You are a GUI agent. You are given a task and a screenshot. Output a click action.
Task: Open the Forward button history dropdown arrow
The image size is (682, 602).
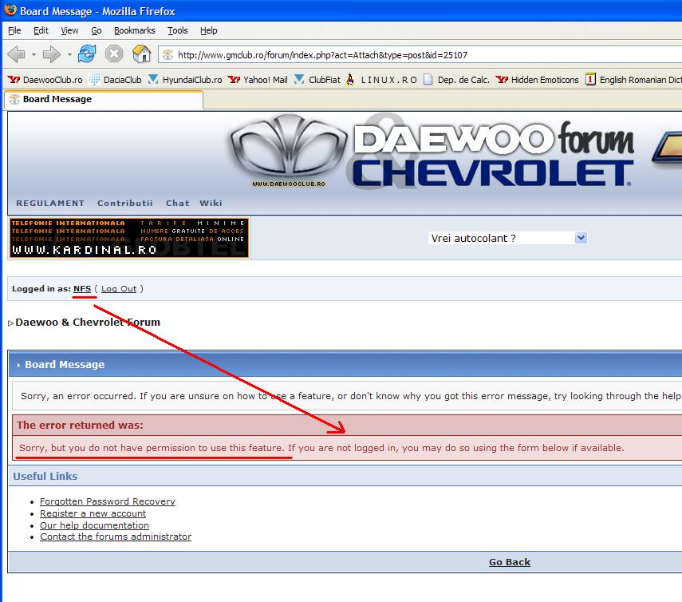point(69,55)
